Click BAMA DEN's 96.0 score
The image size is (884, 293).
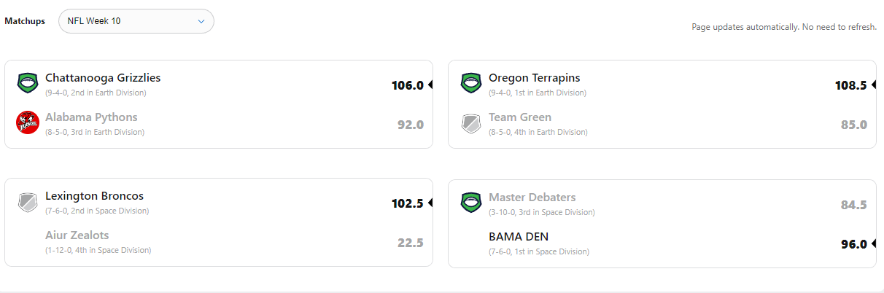coord(853,244)
